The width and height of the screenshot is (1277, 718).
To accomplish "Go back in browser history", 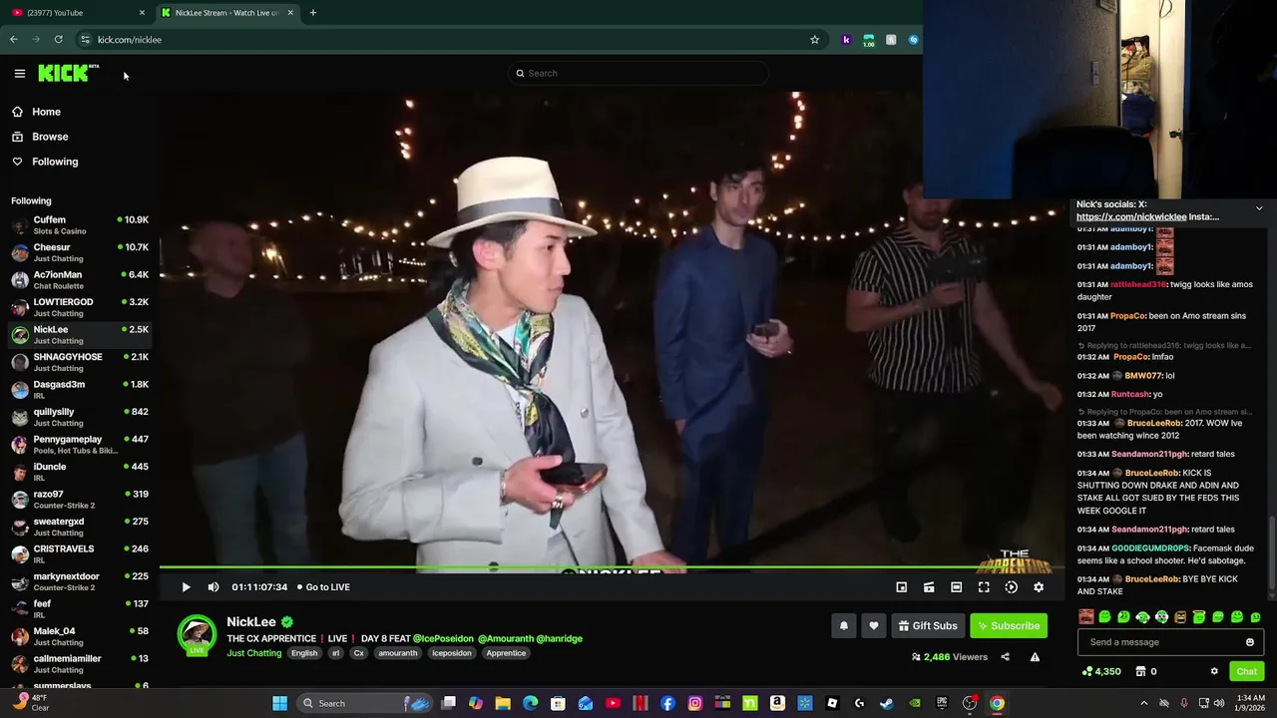I will coord(14,40).
